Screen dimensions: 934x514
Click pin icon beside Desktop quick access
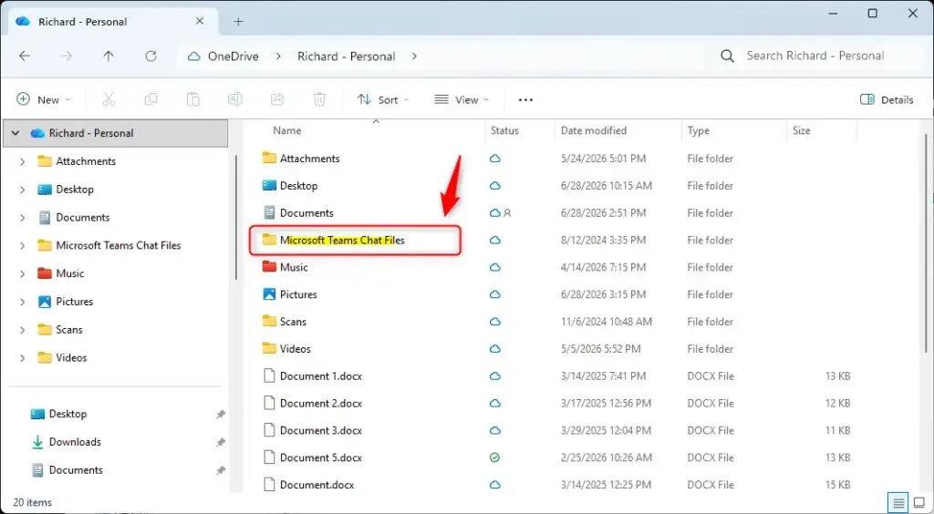[x=221, y=414]
